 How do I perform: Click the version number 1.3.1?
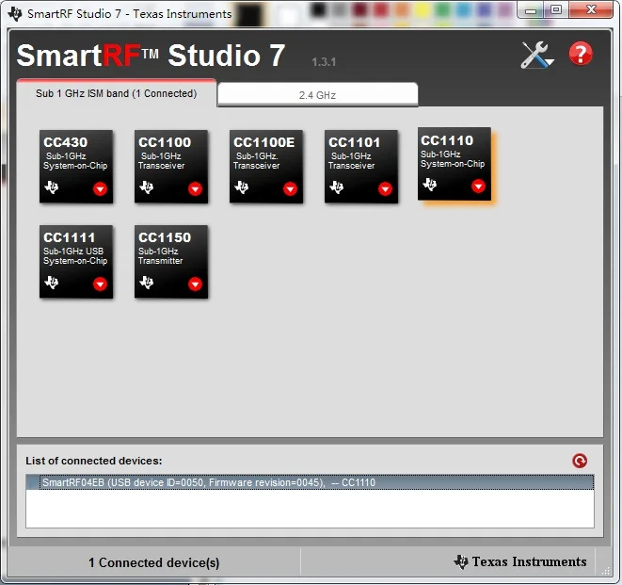pyautogui.click(x=324, y=62)
